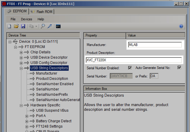Image resolution: width=190 pixels, height=132 pixels.
Task: Select USB Config Descriptor tree item
Action: (49, 63)
